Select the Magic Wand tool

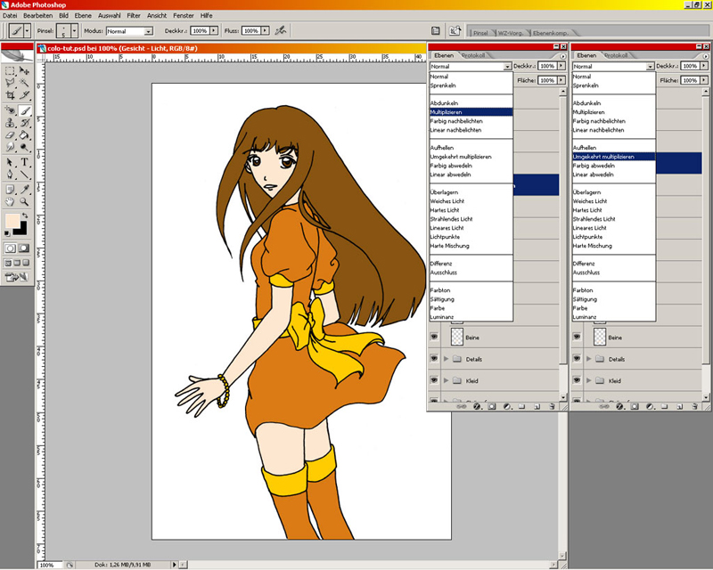click(x=25, y=83)
